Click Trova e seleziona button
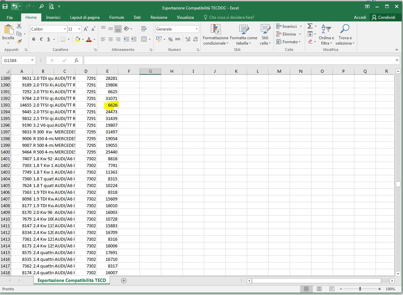The width and height of the screenshot is (403, 295). coord(345,35)
